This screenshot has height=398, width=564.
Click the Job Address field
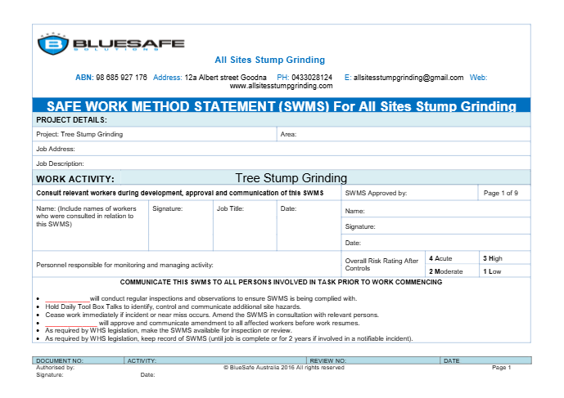282,149
